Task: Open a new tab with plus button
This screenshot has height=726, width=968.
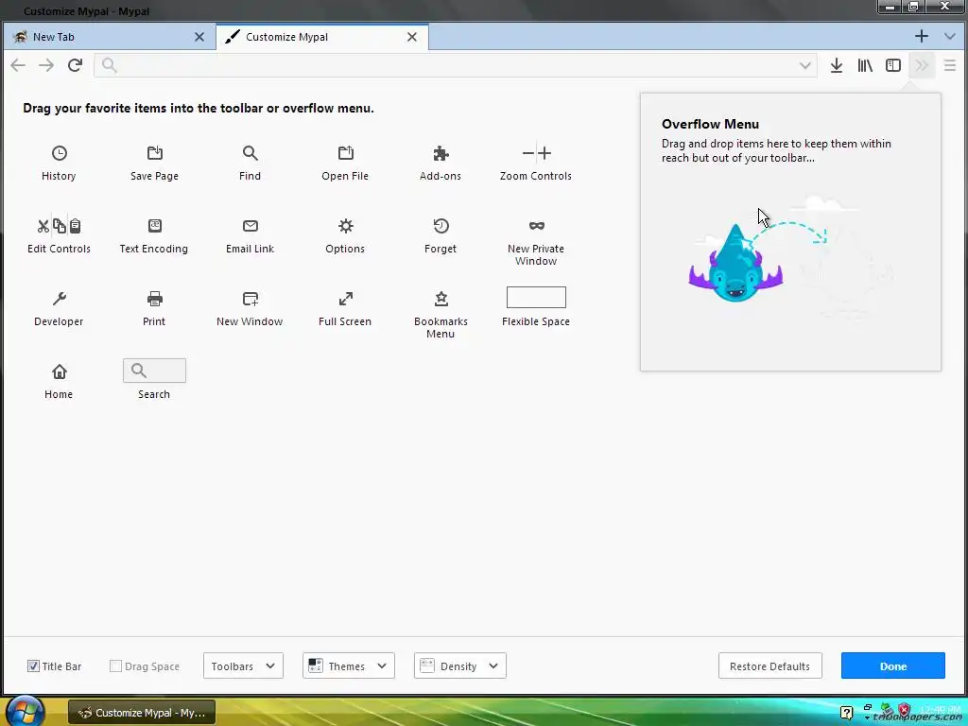Action: coord(922,37)
